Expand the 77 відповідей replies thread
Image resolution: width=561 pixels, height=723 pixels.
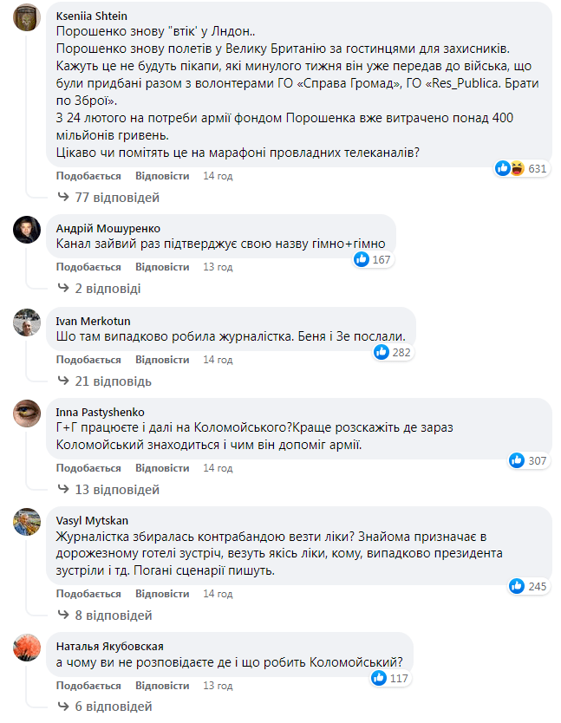[108, 198]
